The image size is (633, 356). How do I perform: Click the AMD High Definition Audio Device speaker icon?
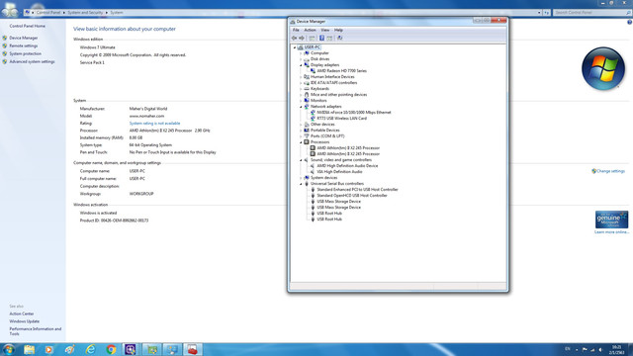tap(313, 166)
